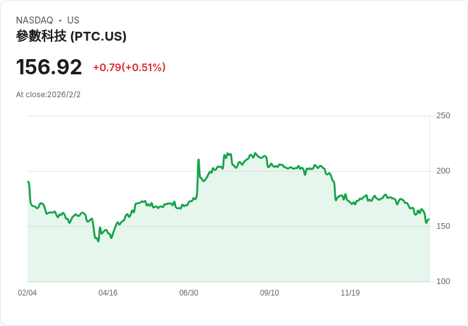Select the 250 y-axis label
Image resolution: width=468 pixels, height=326 pixels.
(x=443, y=116)
